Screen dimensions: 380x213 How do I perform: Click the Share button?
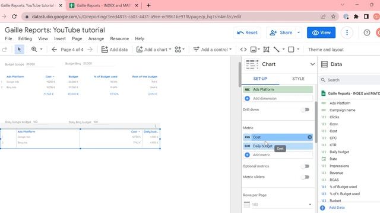click(281, 33)
